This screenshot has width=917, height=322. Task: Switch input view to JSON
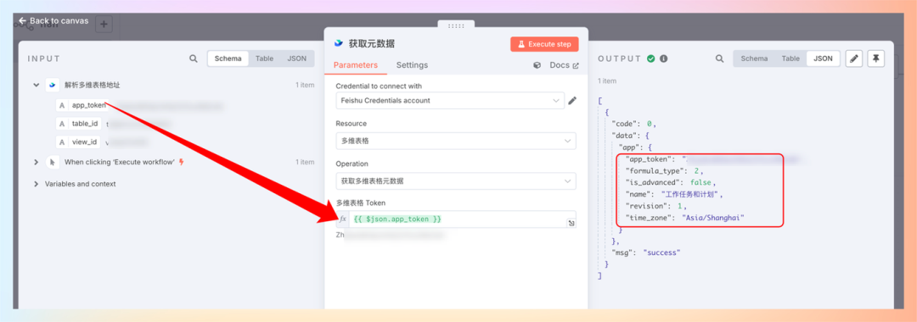(296, 59)
